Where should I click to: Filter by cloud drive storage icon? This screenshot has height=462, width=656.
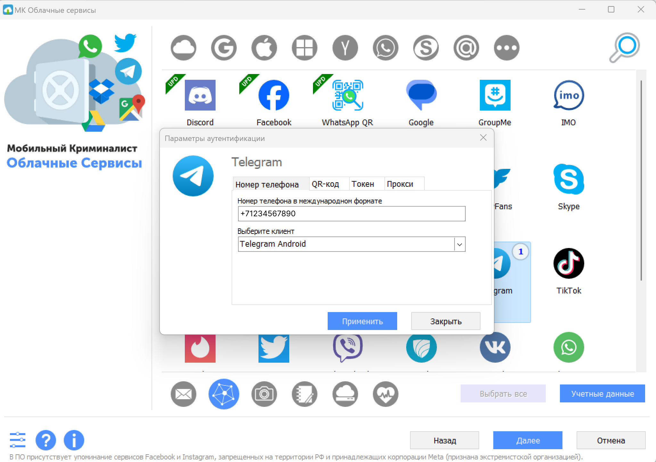pyautogui.click(x=345, y=394)
